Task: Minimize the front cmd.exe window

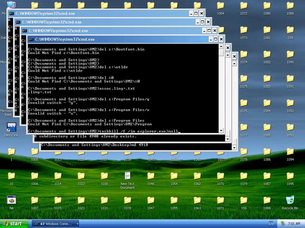Action: click(x=211, y=39)
